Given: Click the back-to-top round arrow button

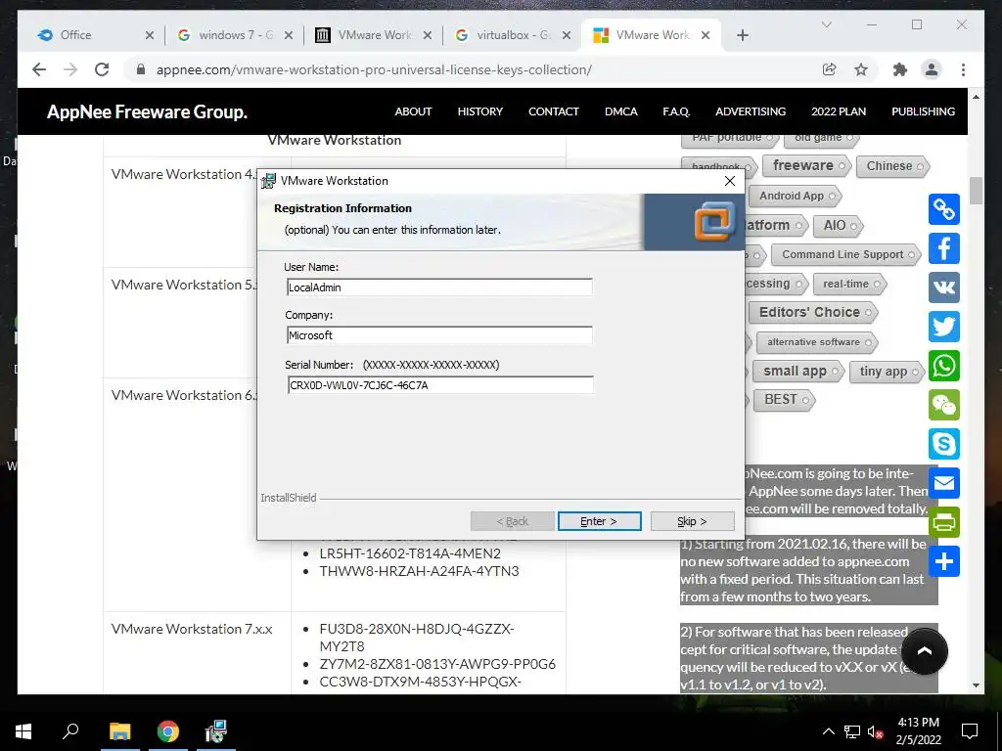Looking at the screenshot, I should [924, 651].
